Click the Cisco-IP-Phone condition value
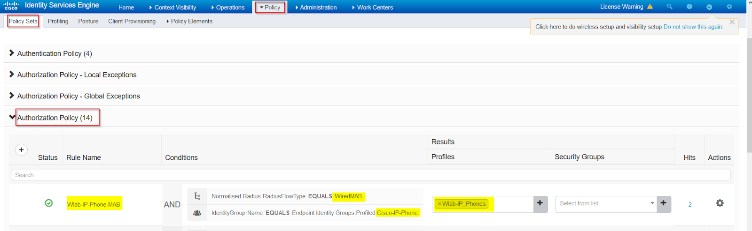This screenshot has width=752, height=231. click(398, 213)
